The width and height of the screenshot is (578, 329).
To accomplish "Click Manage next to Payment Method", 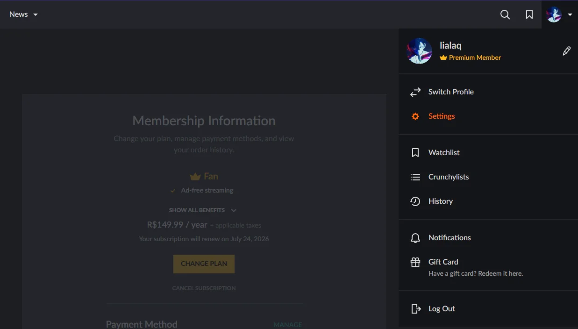I will [x=287, y=324].
